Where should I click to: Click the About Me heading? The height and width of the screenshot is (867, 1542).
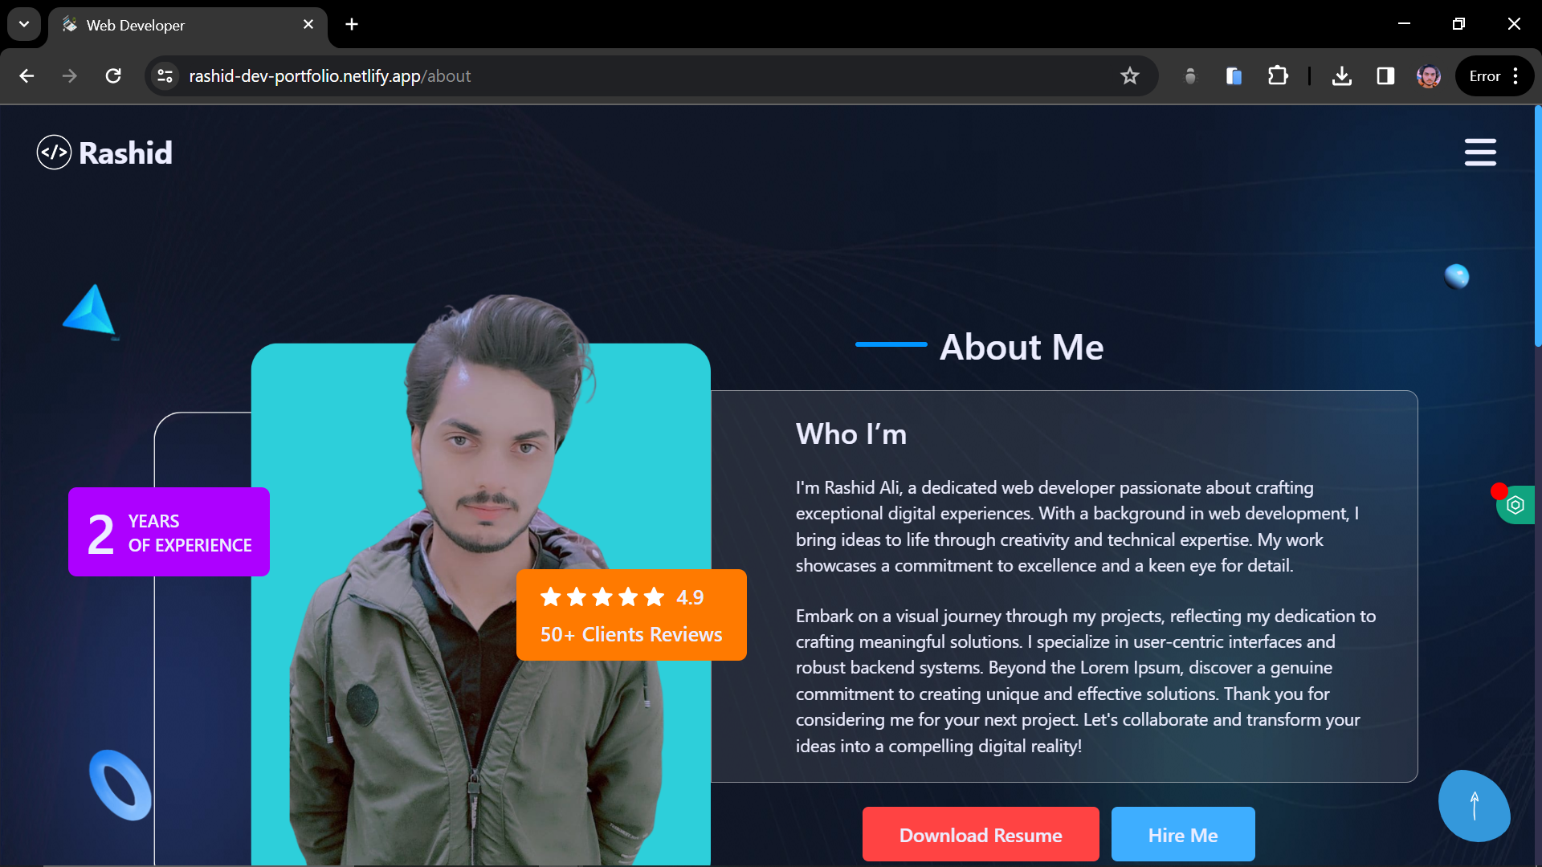pyautogui.click(x=1022, y=347)
